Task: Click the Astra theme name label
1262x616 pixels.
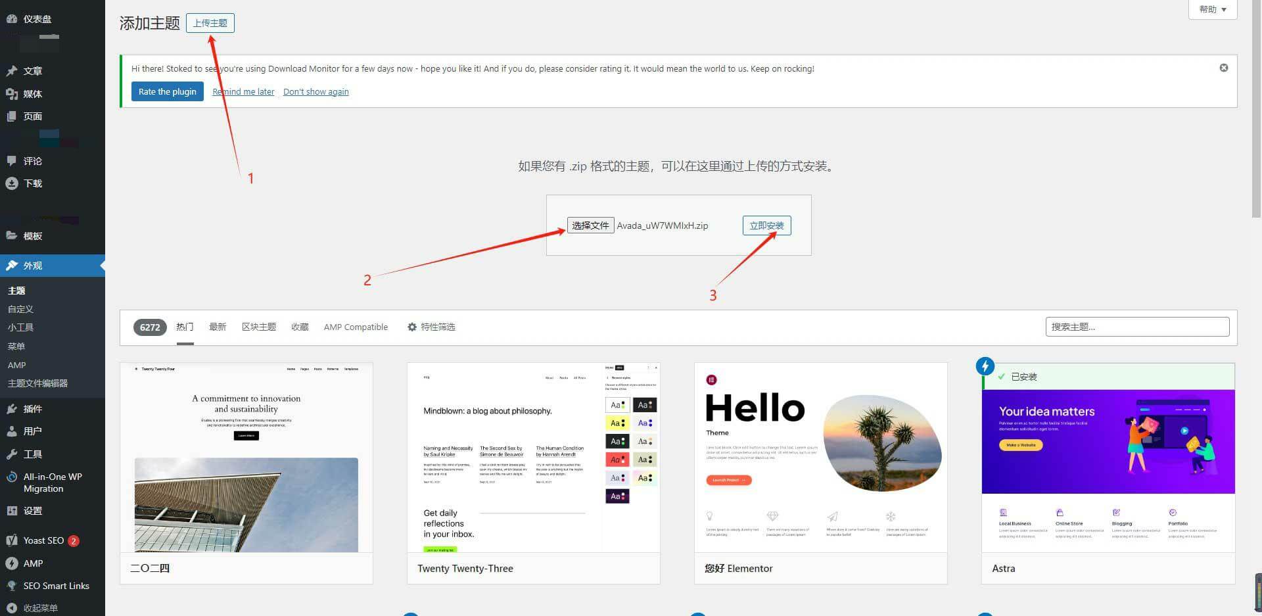Action: 1004,569
